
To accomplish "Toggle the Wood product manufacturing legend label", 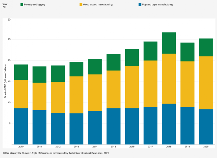I will click(x=98, y=5).
